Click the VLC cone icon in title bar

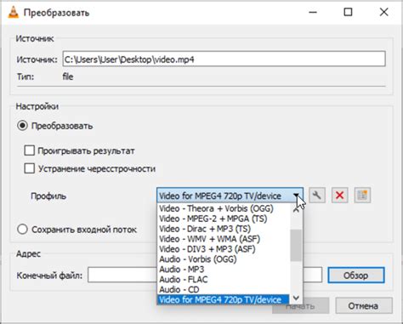13,12
